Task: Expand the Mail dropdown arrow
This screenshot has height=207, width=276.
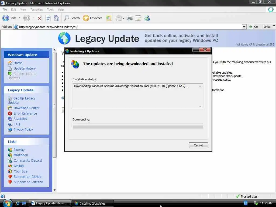Action: point(123,18)
